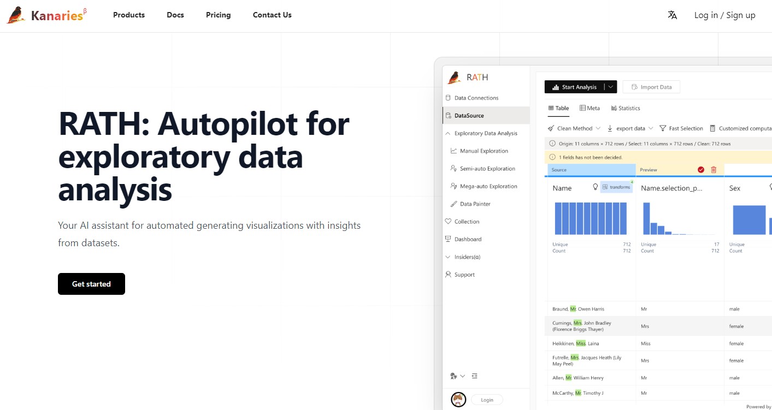
Task: Click the cat user avatar
Action: click(x=458, y=400)
